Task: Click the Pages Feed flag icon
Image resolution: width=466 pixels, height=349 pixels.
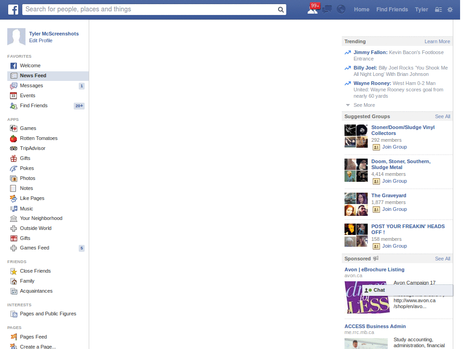Action: 13,337
